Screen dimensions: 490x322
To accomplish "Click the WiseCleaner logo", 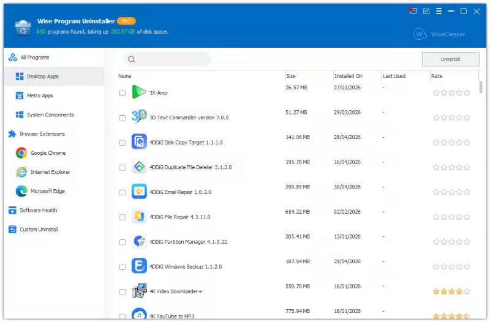I will 439,34.
